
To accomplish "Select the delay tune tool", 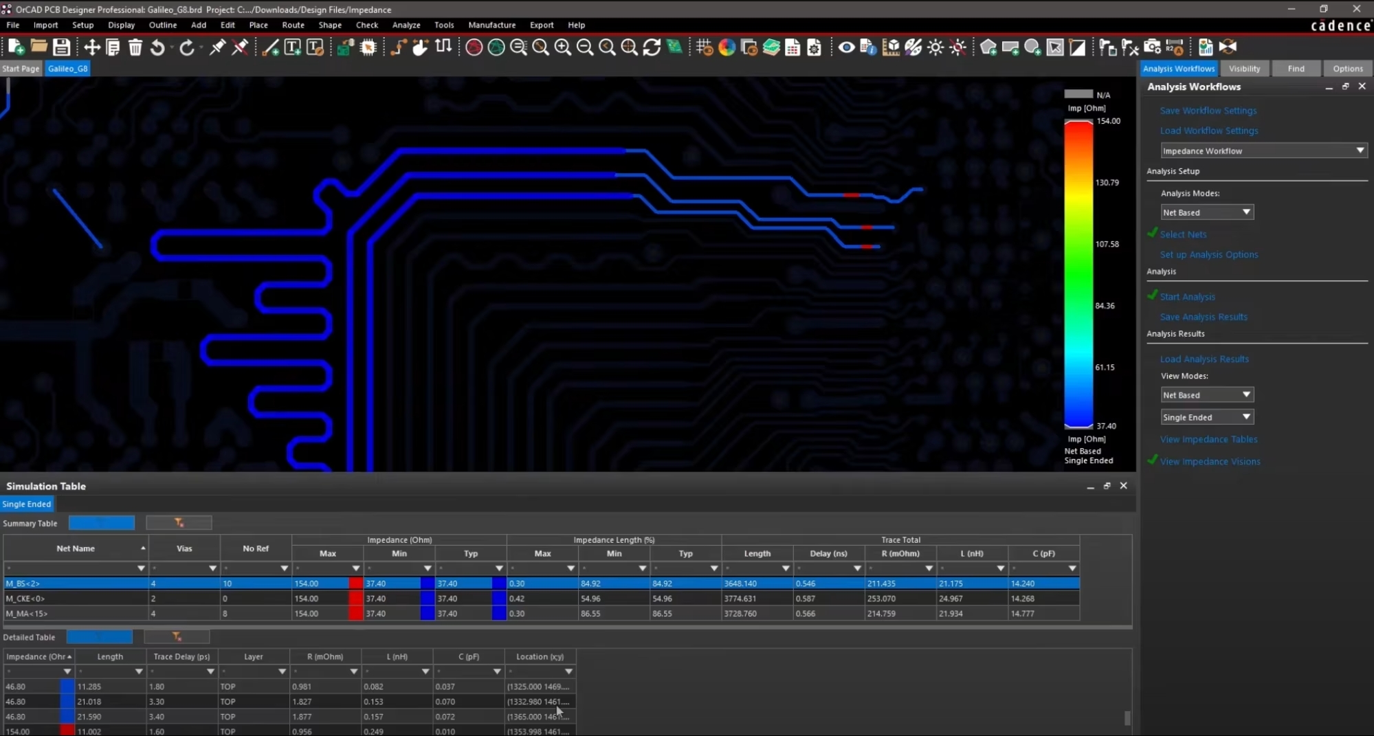I will point(443,47).
